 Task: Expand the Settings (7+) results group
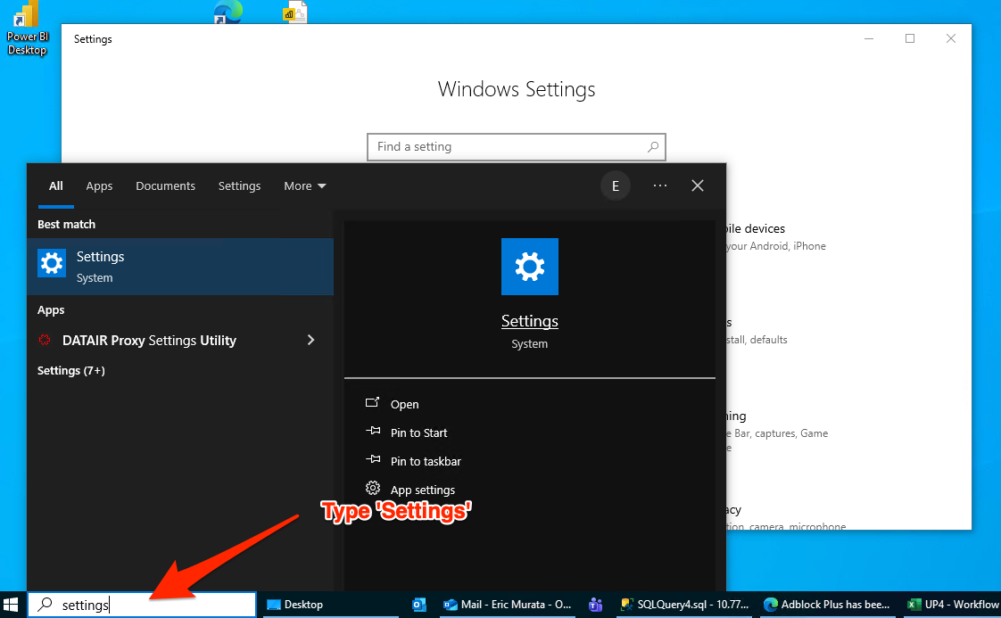[x=71, y=370]
